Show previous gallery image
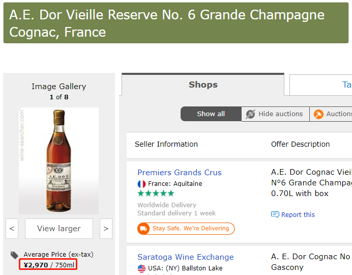Image resolution: width=352 pixels, height=275 pixels. [x=12, y=229]
